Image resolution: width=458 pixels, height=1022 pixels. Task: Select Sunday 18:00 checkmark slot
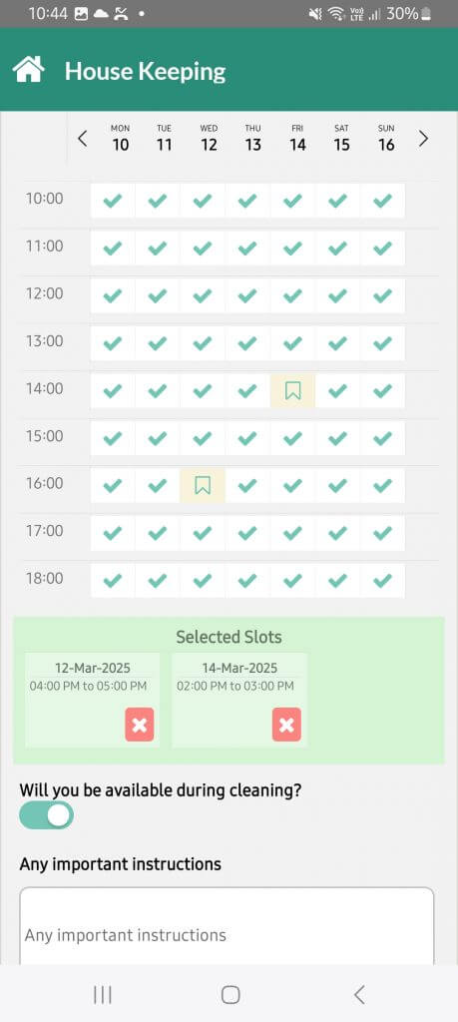(382, 581)
